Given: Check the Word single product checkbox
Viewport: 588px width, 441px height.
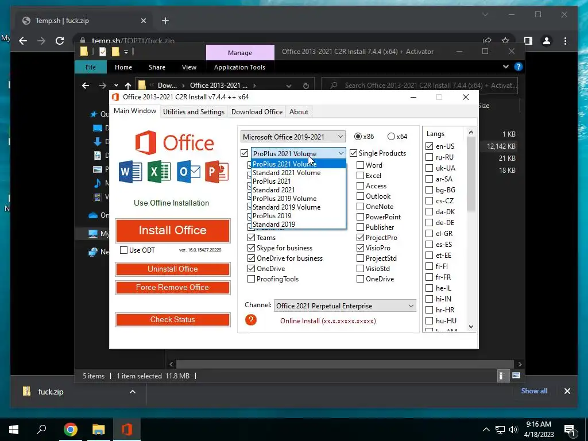Looking at the screenshot, I should point(360,165).
